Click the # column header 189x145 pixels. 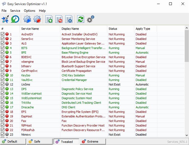(x=10, y=29)
